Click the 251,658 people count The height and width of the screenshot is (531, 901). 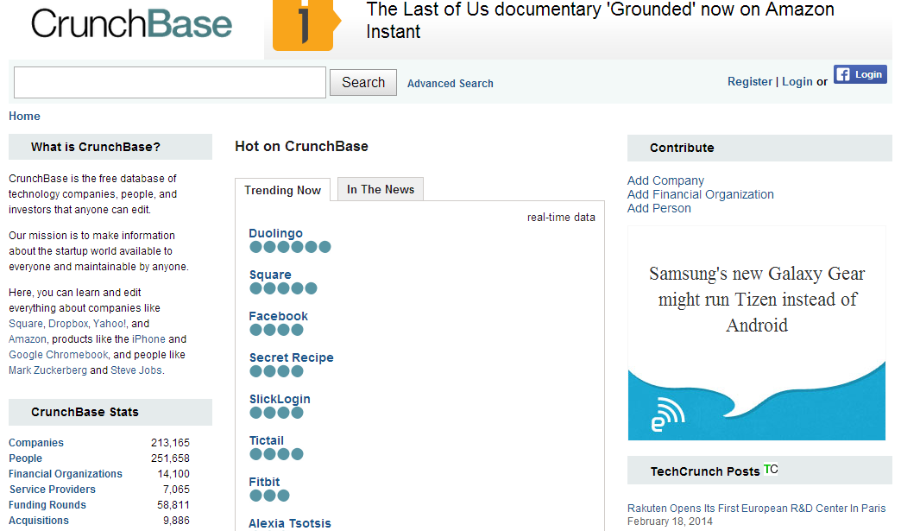(170, 458)
